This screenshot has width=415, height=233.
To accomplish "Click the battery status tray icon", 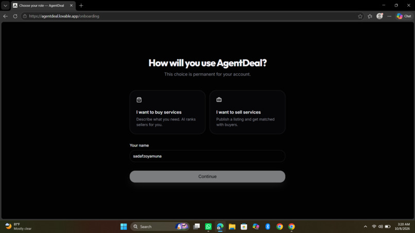I will coord(388,227).
